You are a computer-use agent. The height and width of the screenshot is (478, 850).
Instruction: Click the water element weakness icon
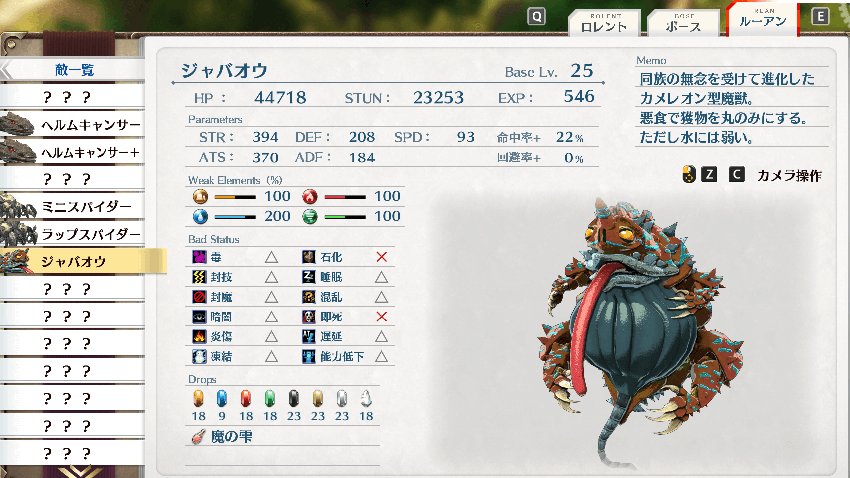click(x=200, y=217)
